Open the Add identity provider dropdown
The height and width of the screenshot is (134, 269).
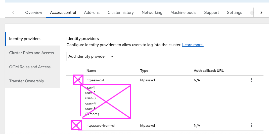[x=92, y=56]
